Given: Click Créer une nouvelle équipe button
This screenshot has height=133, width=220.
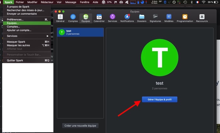Looking at the screenshot, I should (x=80, y=125).
